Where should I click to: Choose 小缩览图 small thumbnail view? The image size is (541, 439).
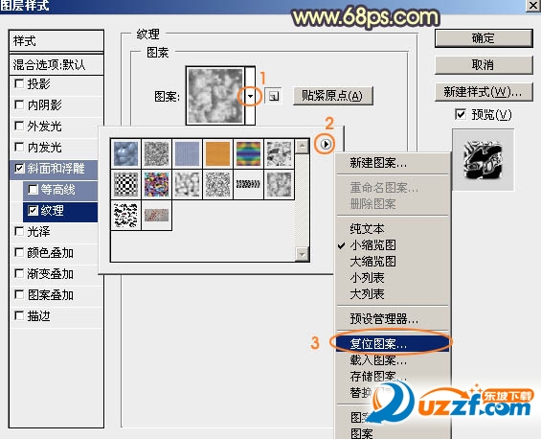(x=393, y=245)
